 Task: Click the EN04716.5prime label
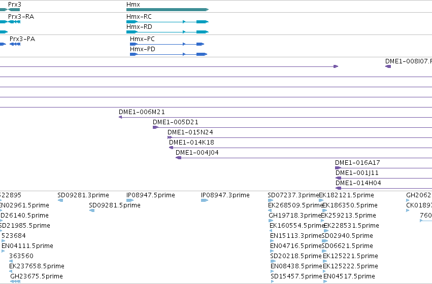[x=296, y=246]
